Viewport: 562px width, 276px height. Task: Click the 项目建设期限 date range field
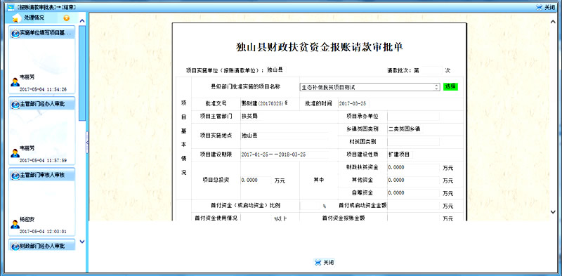[285, 155]
